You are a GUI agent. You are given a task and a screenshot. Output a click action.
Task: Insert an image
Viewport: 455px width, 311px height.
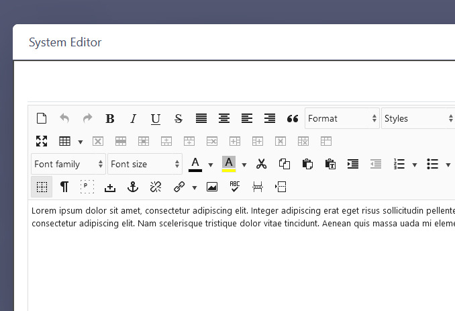[212, 187]
